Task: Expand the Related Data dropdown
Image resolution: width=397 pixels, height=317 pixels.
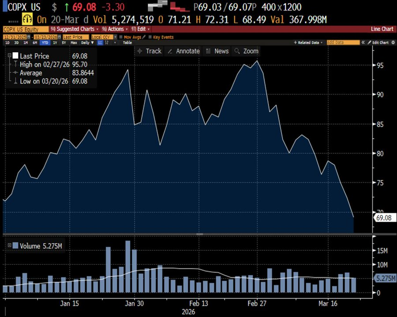Action: tap(322, 42)
